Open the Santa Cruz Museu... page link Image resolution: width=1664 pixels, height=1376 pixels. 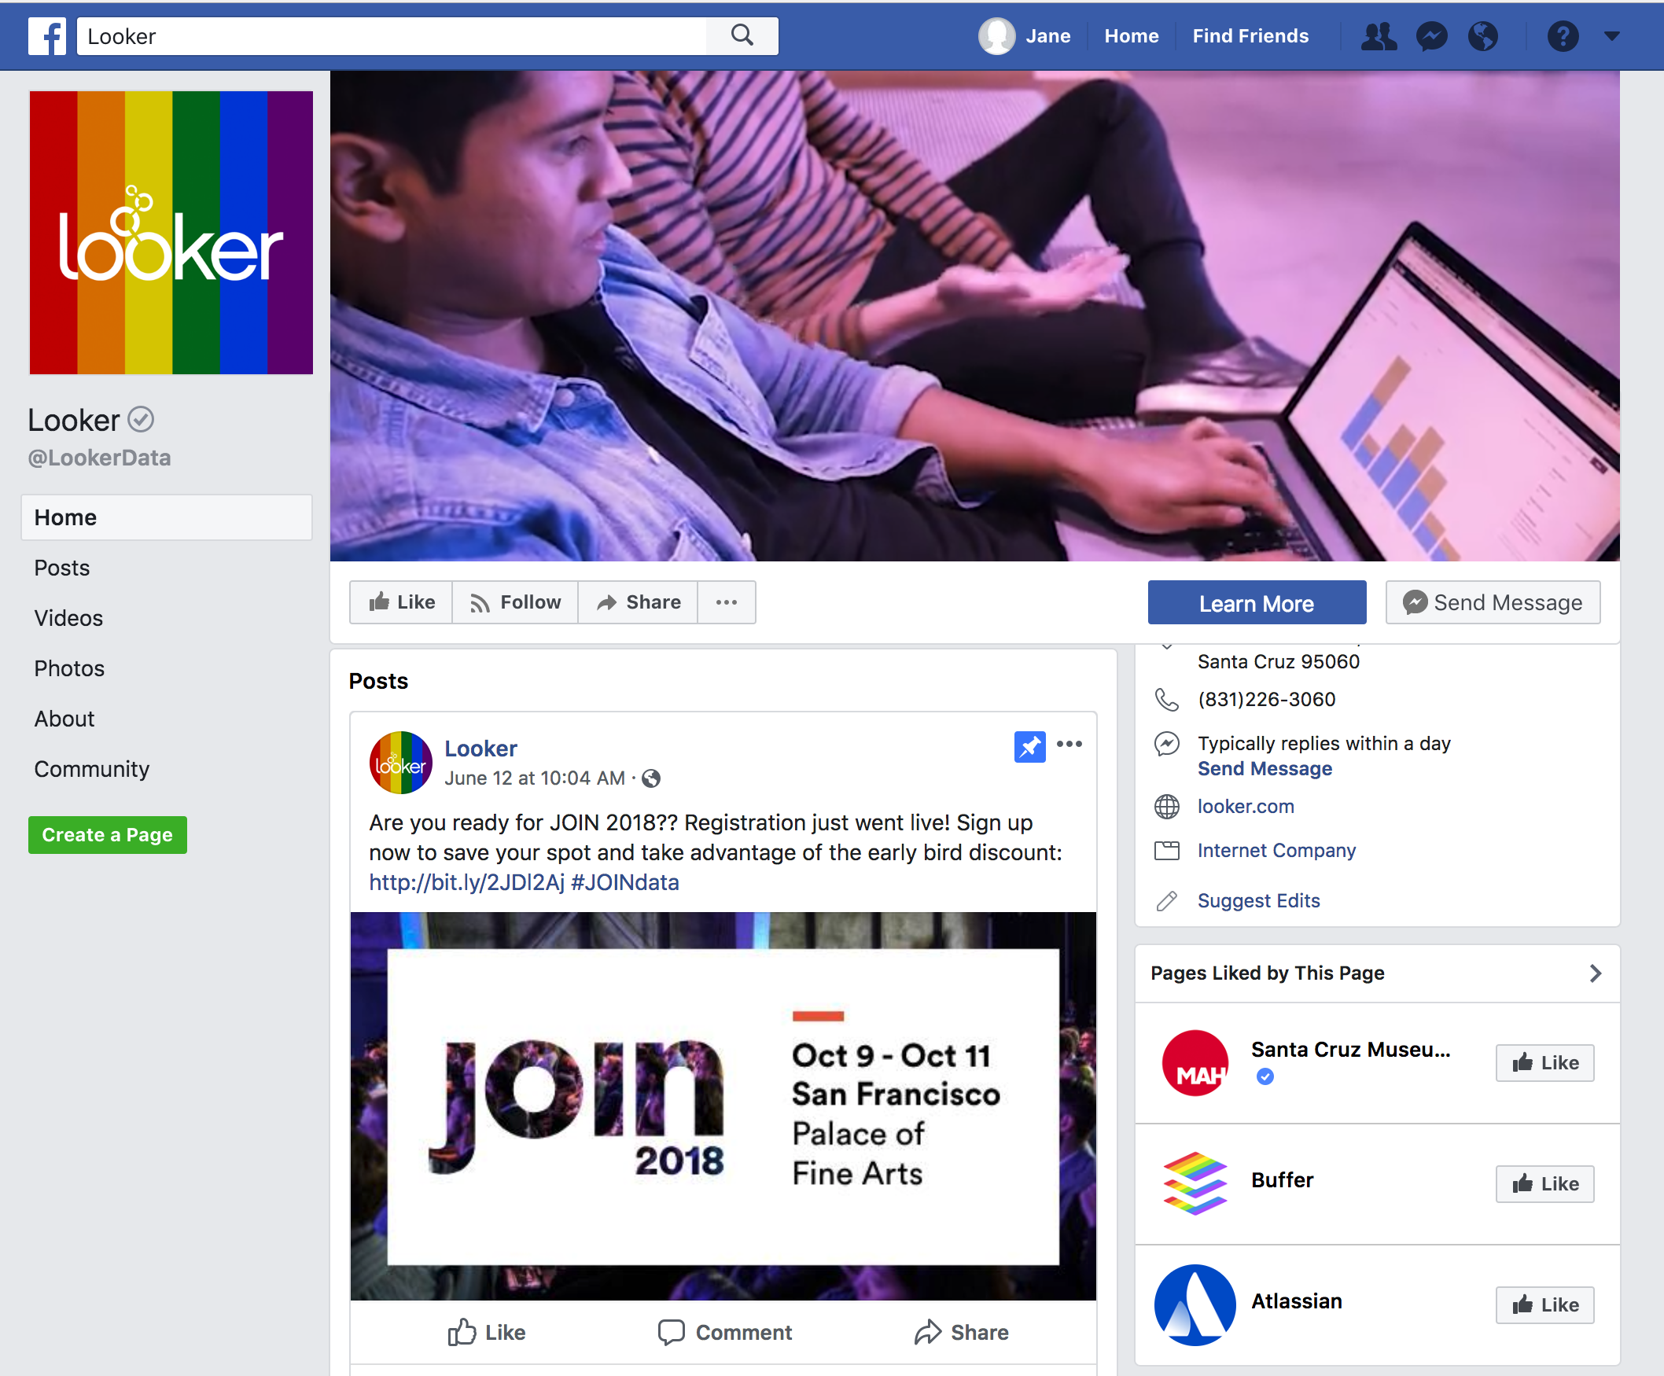[x=1350, y=1050]
